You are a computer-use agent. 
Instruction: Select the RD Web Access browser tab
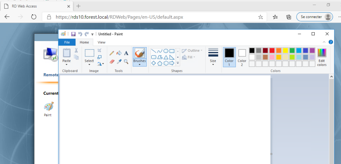click(36, 6)
